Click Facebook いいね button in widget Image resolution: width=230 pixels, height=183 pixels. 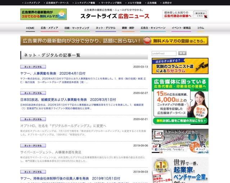tap(169, 149)
